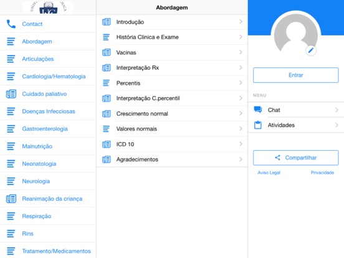This screenshot has width=344, height=258.
Task: Tap the pencil edit icon on avatar
Action: click(311, 50)
